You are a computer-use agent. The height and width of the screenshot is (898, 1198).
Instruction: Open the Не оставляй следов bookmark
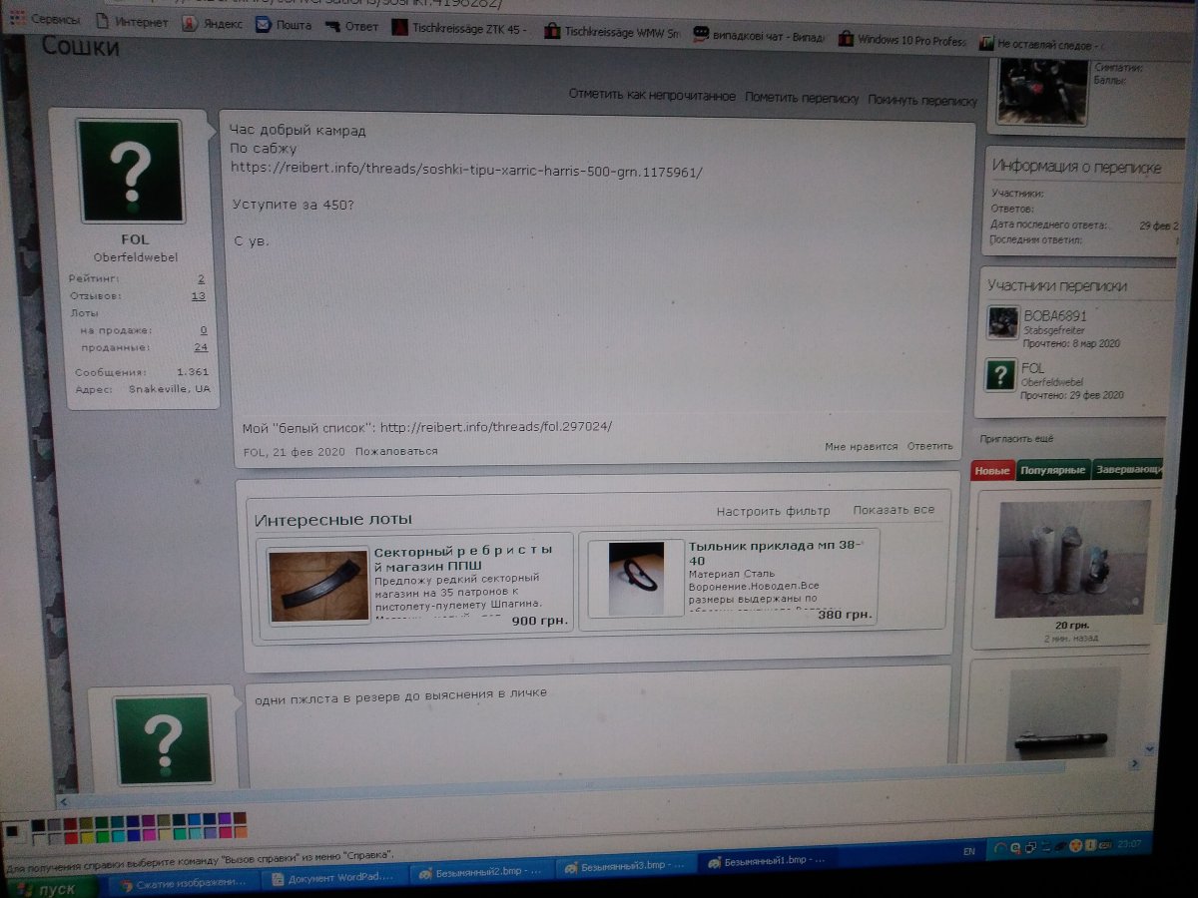click(1041, 45)
